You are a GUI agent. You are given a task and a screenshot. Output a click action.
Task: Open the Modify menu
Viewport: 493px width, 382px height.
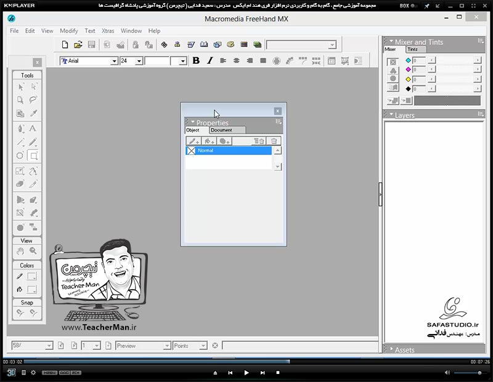pos(69,31)
